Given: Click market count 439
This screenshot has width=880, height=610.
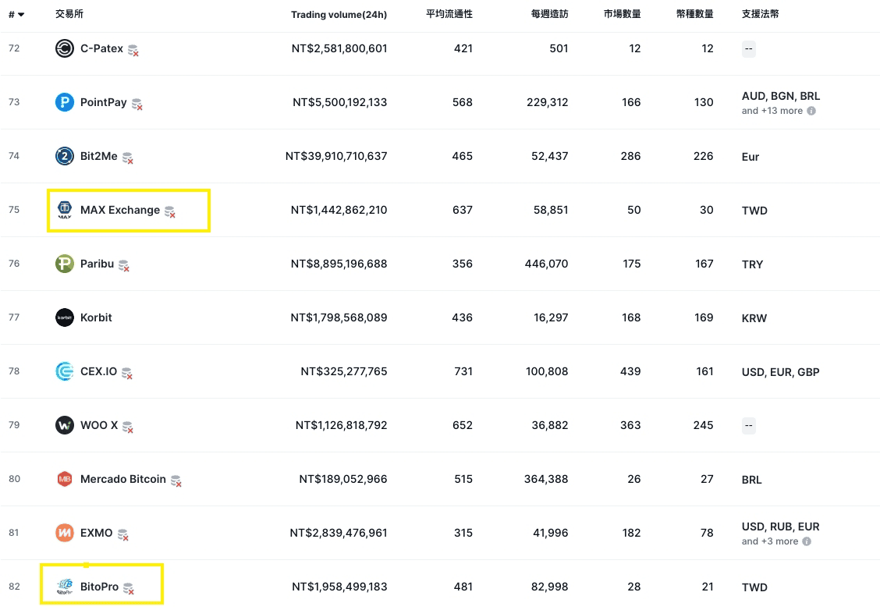Looking at the screenshot, I should pyautogui.click(x=630, y=371).
